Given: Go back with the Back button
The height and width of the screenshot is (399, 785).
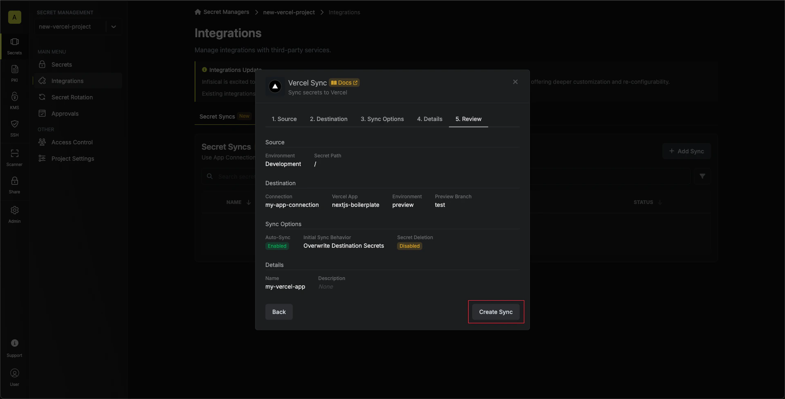Looking at the screenshot, I should tap(279, 312).
